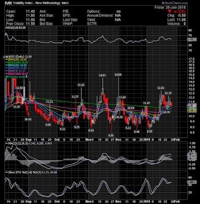This screenshot has width=200, height=204.
Task: Click the -4.32% percent change value
Action: (179, 12)
